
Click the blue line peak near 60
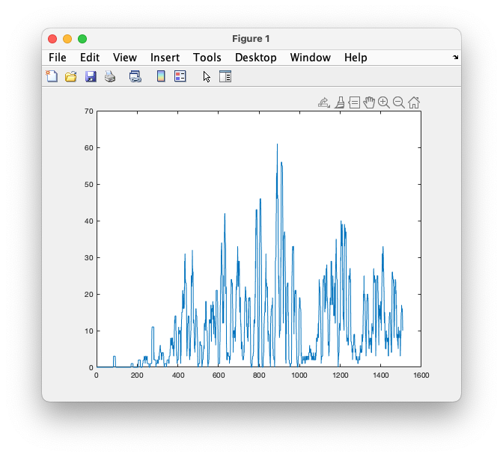pyautogui.click(x=277, y=145)
